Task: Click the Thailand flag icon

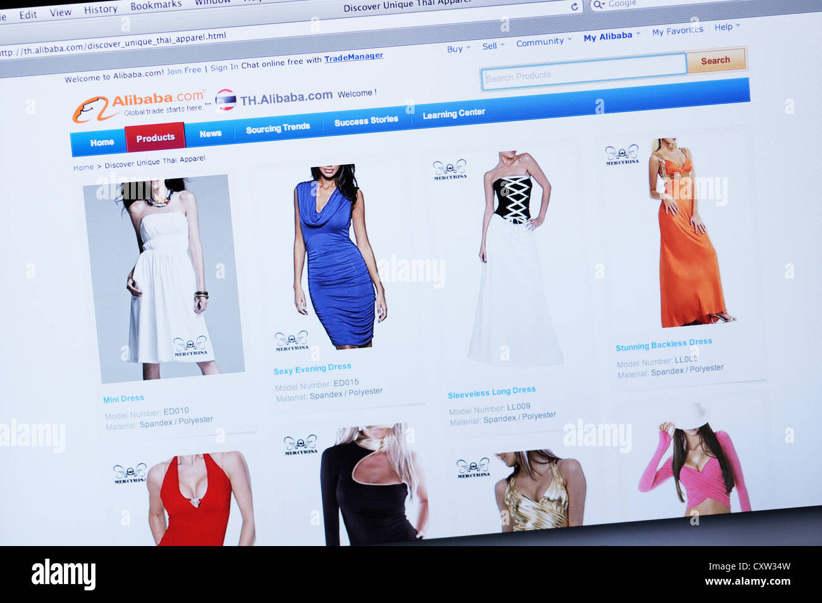Action: pyautogui.click(x=226, y=101)
